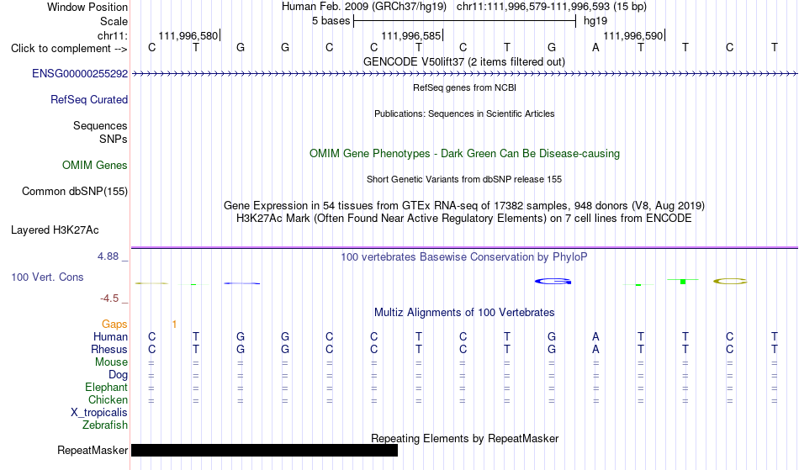Click the A base in the Human row
The image size is (799, 470).
[x=595, y=337]
